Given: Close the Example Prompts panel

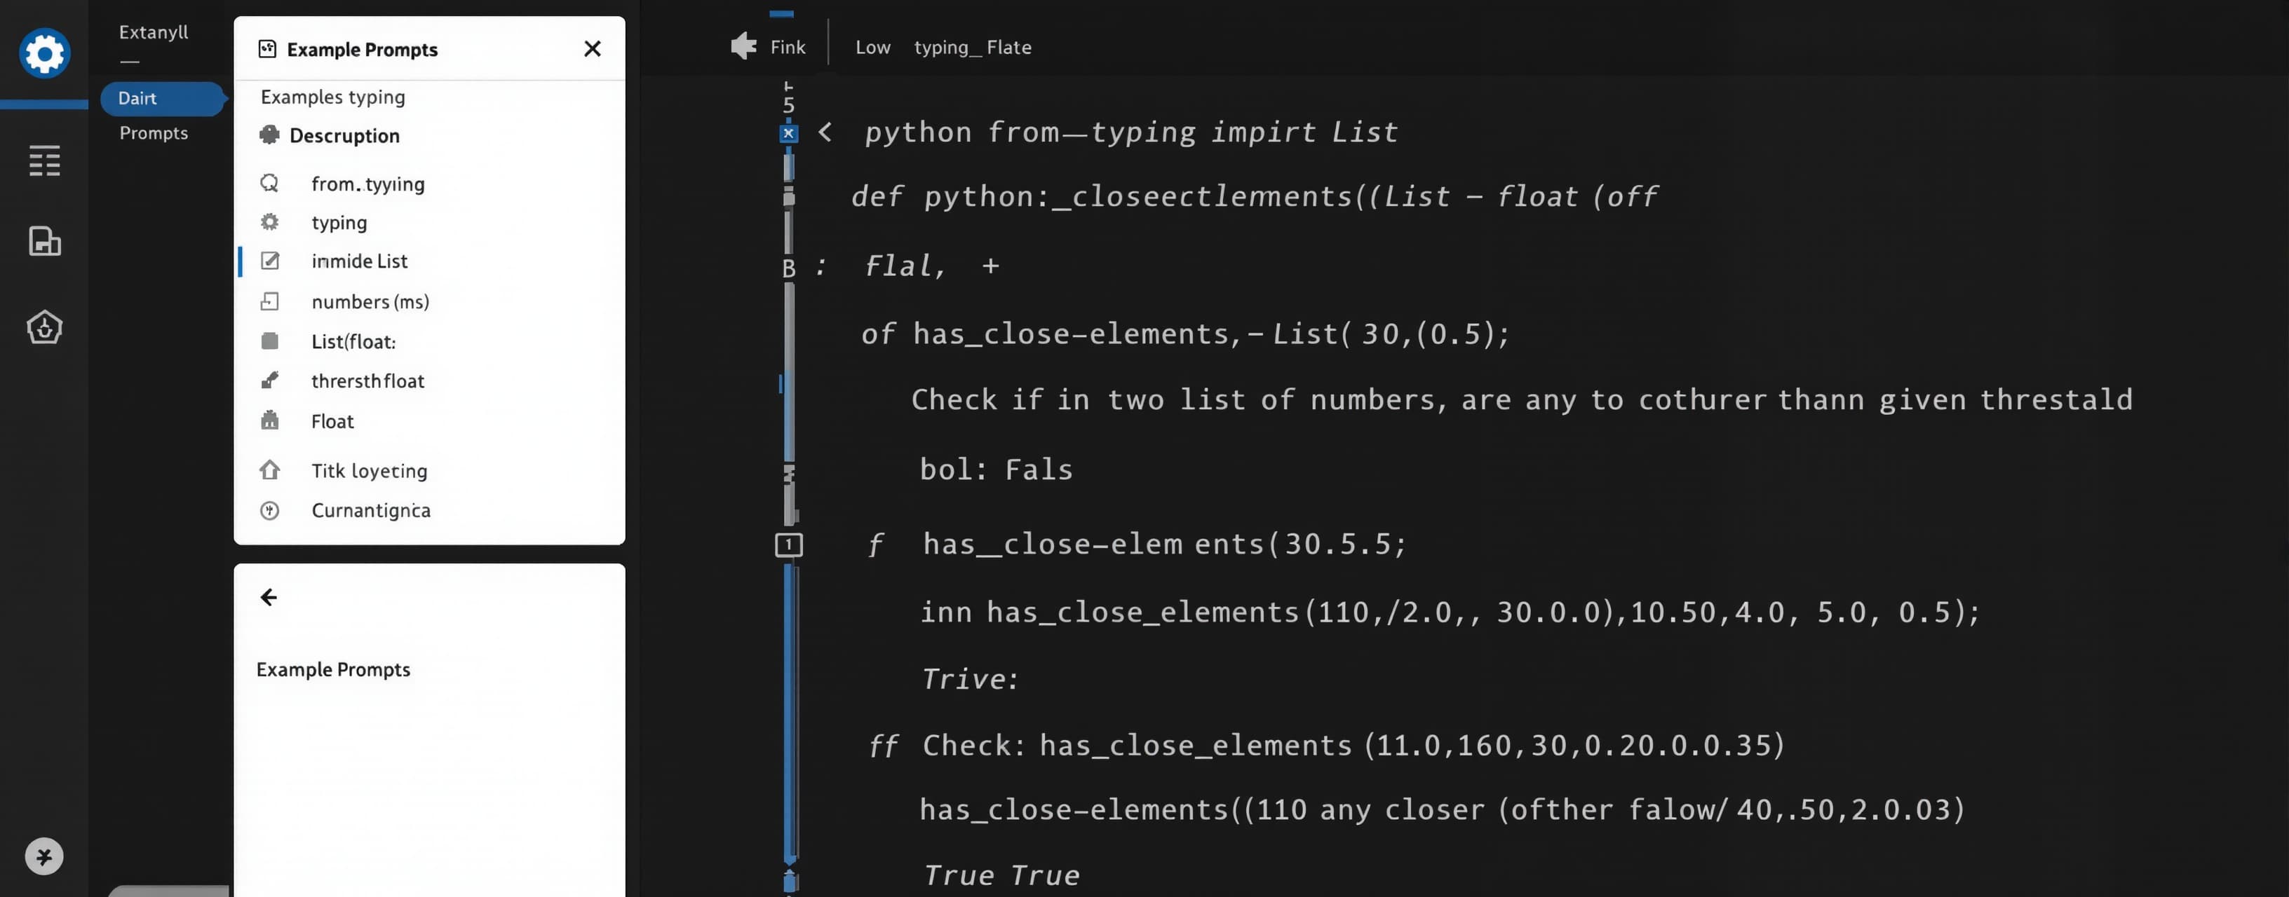Looking at the screenshot, I should [x=593, y=49].
